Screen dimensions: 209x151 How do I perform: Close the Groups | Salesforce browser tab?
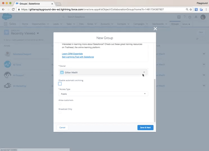(x=52, y=4)
